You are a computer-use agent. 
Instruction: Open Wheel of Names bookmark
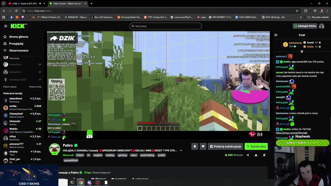pyautogui.click(x=49, y=17)
